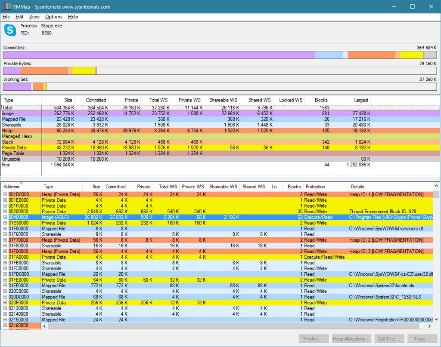Viewport: 441px width, 347px height.
Task: Open the Edit menu
Action: click(19, 17)
